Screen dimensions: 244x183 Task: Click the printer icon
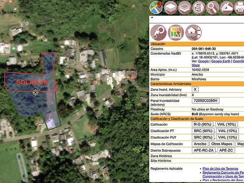tap(239, 8)
